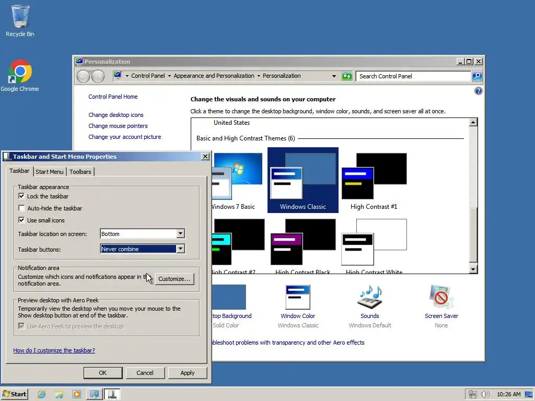Screen dimensions: 535x401
Task: Click OK in Taskbar Properties
Action: point(103,373)
